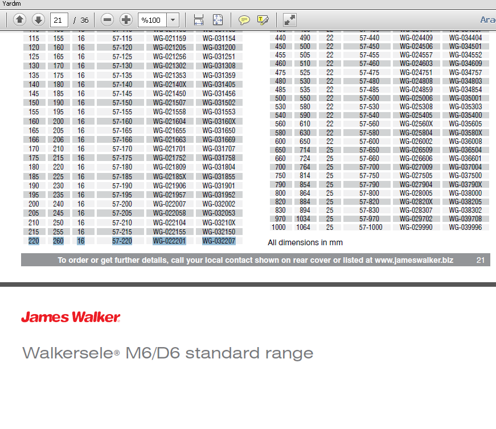Switch to read mode with expand arrows

pos(289,20)
